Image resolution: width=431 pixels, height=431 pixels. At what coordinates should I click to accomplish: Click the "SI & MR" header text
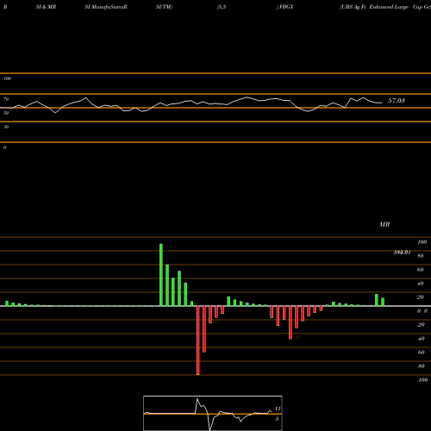[x=46, y=7]
